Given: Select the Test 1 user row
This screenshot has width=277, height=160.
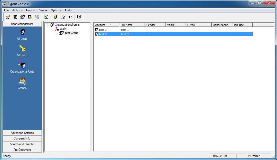Looking at the screenshot, I should 173,30.
